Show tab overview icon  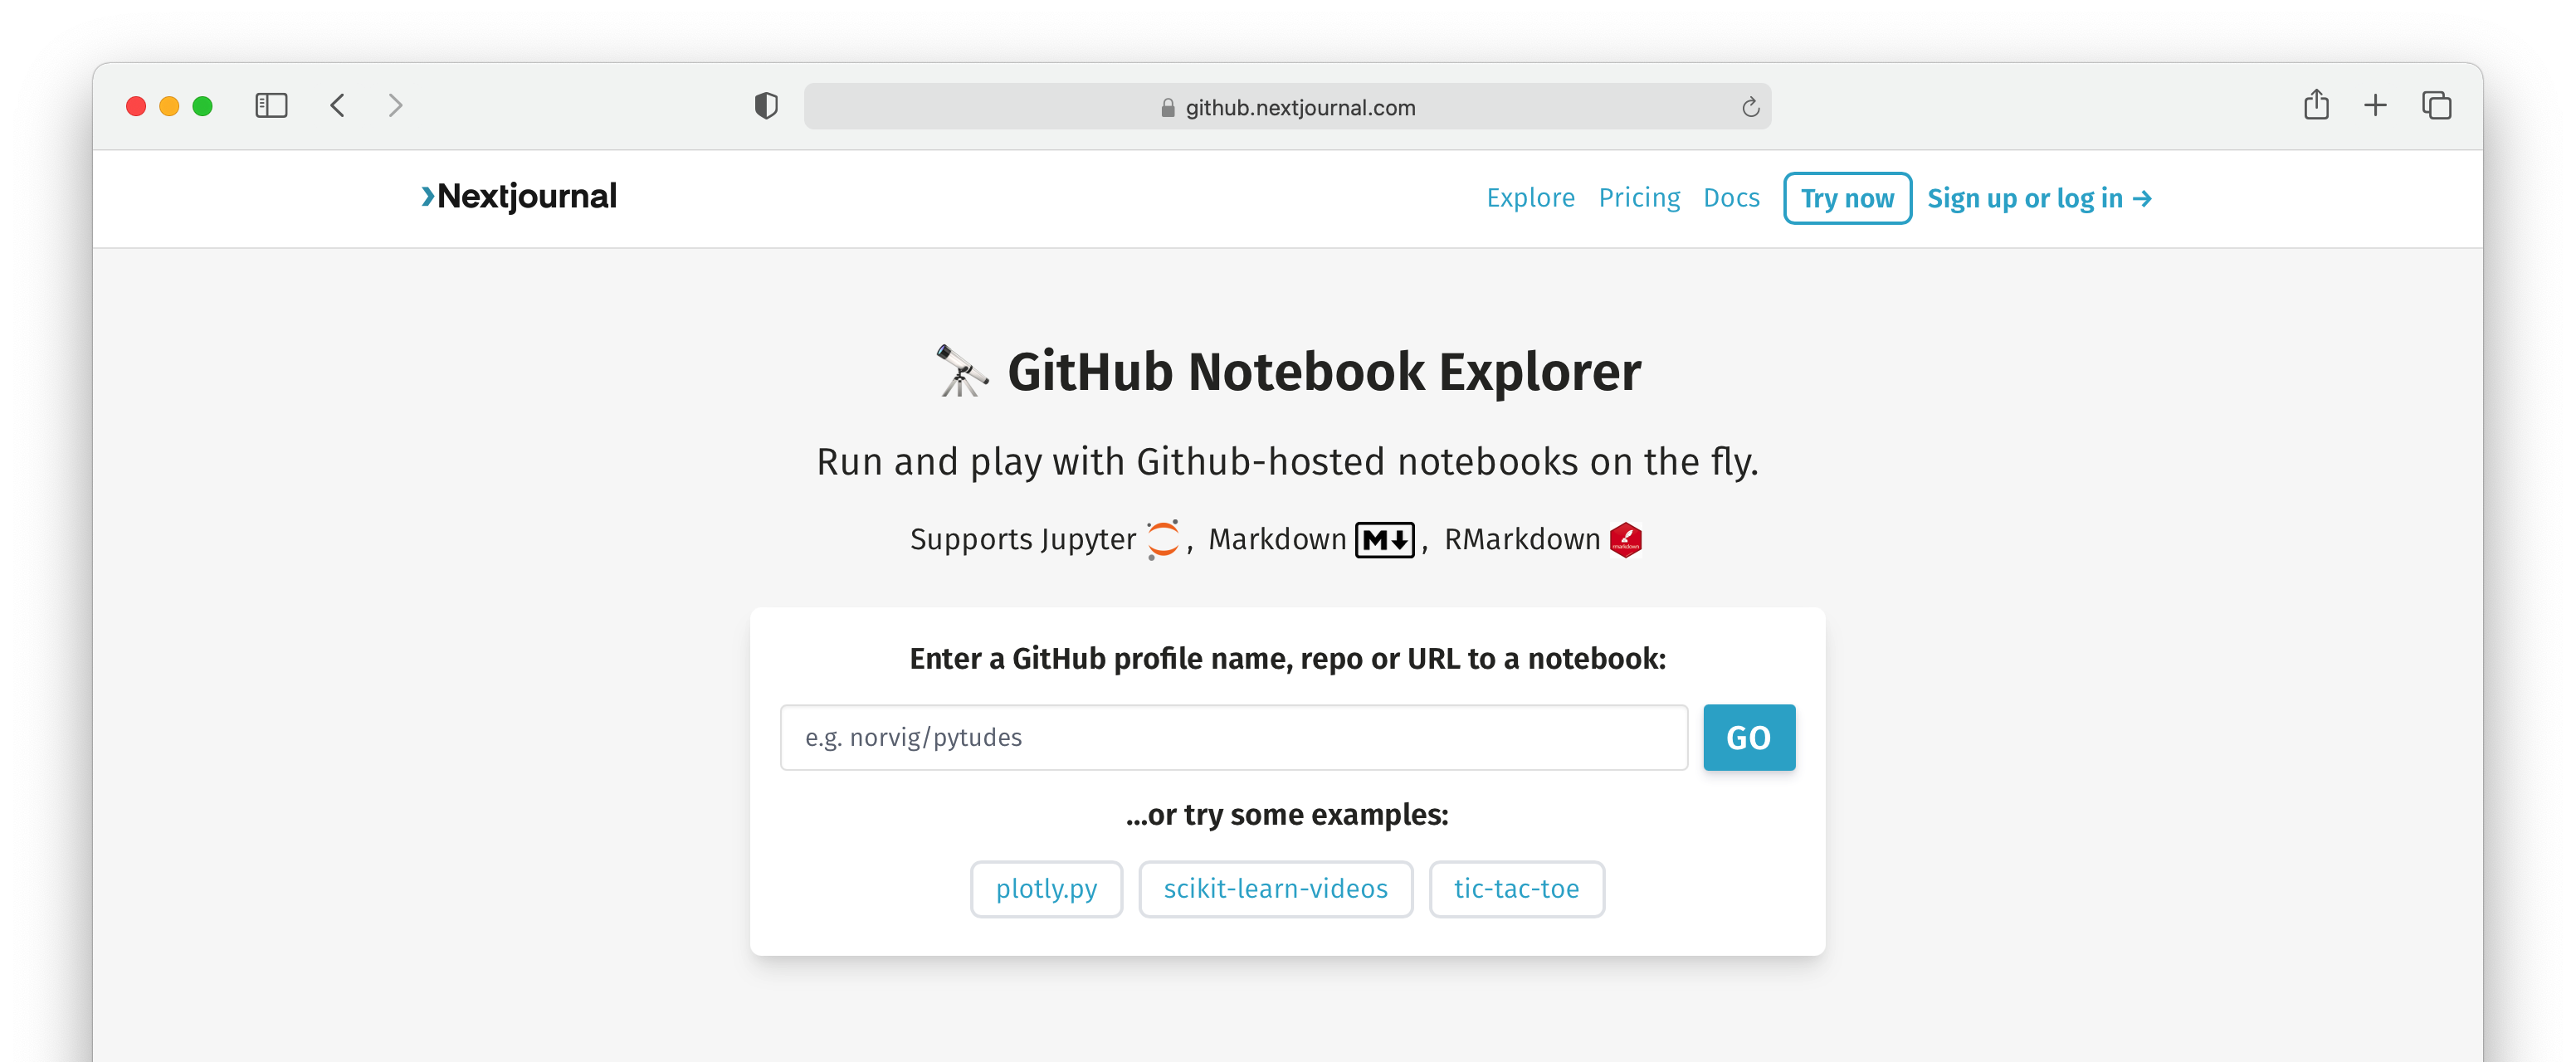2436,105
